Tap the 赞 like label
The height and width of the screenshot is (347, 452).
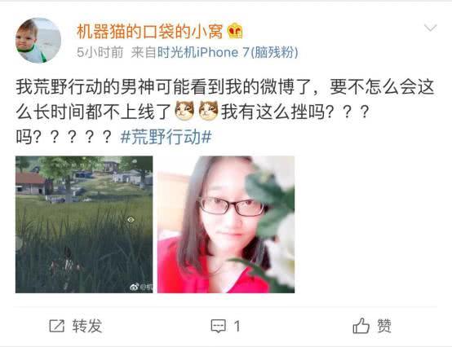pyautogui.click(x=384, y=326)
